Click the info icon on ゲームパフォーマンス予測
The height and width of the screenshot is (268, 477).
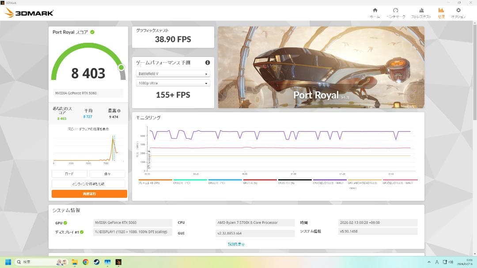[x=208, y=62]
